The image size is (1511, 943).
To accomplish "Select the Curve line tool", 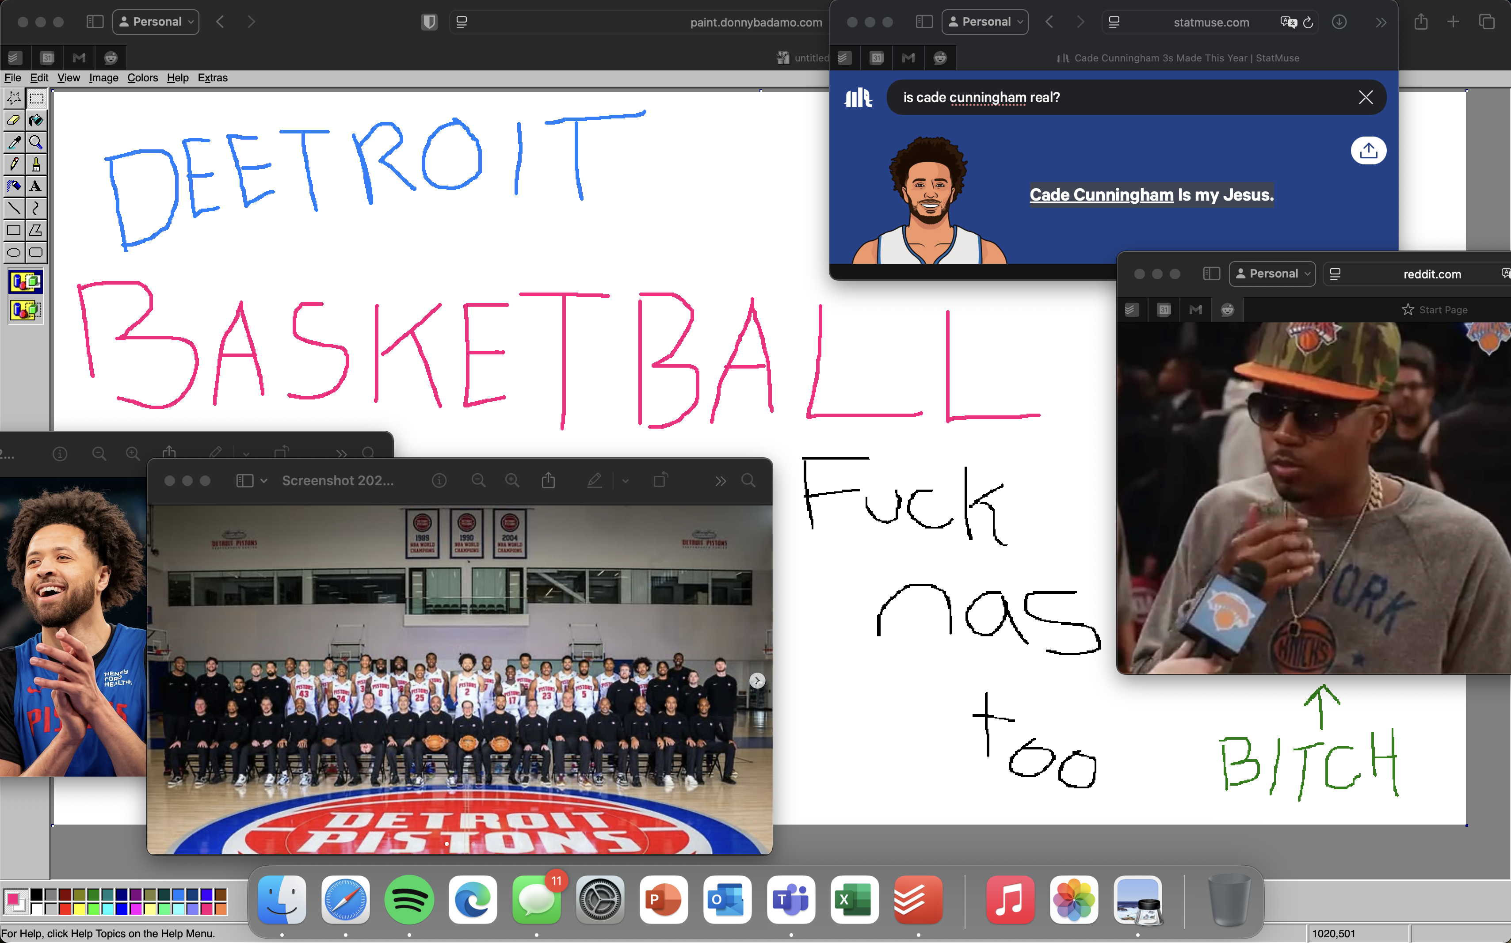I will (x=35, y=208).
